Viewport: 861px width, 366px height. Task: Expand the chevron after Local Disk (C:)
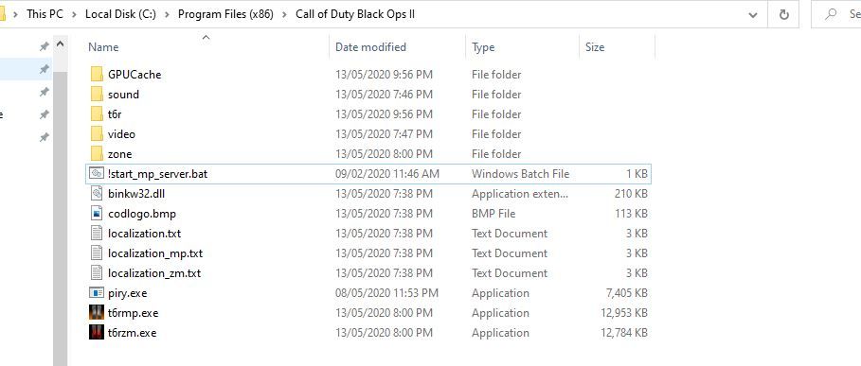167,14
